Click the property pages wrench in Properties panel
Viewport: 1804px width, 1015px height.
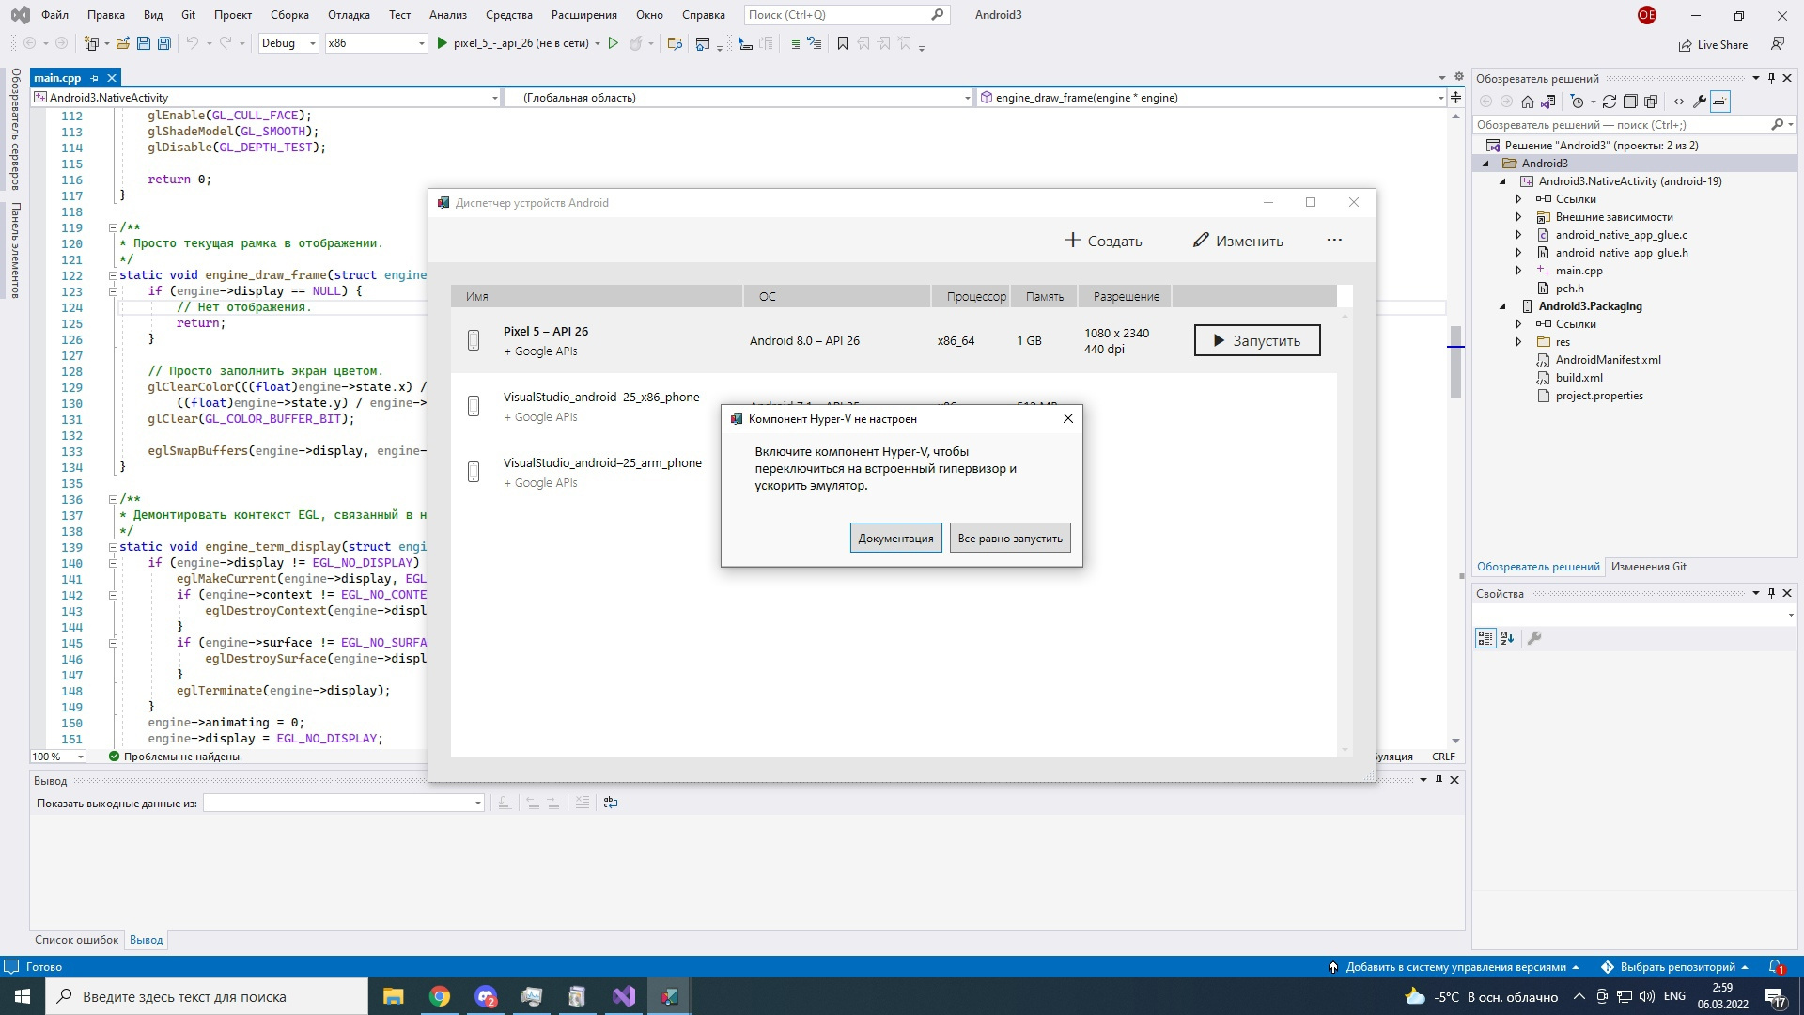click(x=1534, y=638)
